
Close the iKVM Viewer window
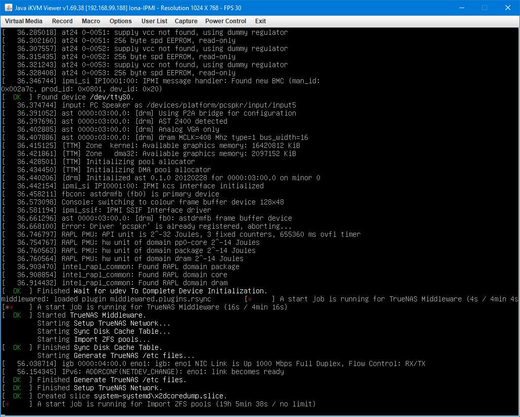pos(508,8)
